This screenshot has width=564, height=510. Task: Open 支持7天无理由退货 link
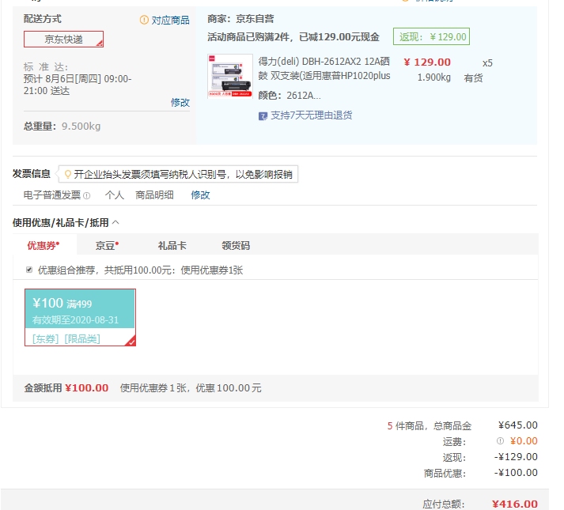(311, 115)
